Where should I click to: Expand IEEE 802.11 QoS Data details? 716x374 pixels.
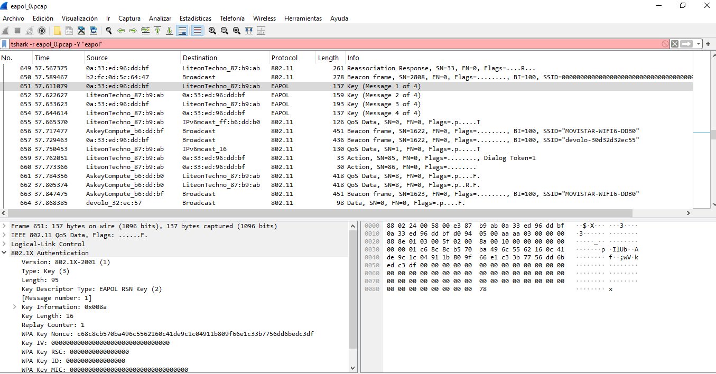click(4, 235)
